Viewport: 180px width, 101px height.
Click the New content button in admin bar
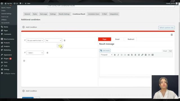[x=28, y=3]
